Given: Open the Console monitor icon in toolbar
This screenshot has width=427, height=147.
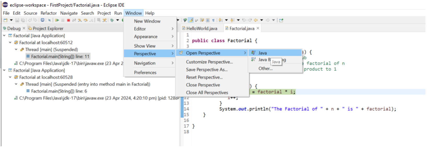Looking at the screenshot, I should click(42, 20).
